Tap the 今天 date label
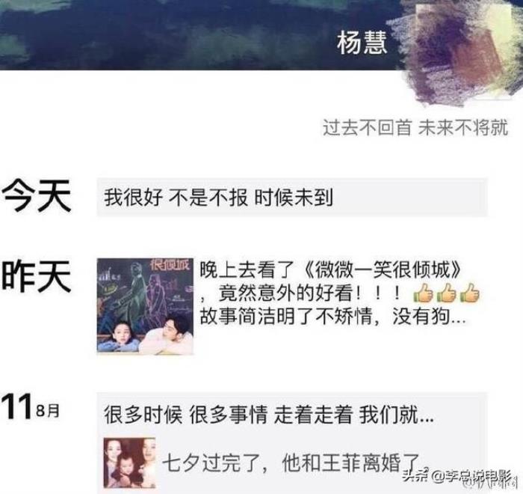523x494 pixels. tap(37, 195)
